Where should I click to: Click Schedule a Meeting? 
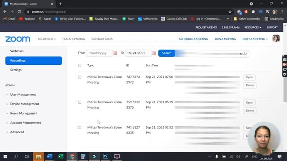click(x=193, y=39)
